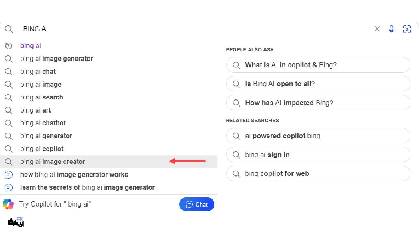The image size is (419, 235).
Task: Select 'bing ai copilot' suggestion
Action: coord(109,149)
